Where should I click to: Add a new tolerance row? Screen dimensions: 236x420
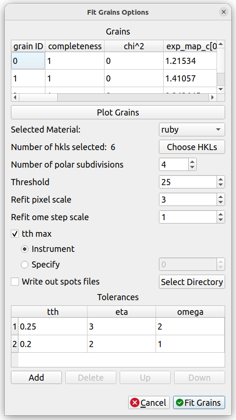[36, 377]
